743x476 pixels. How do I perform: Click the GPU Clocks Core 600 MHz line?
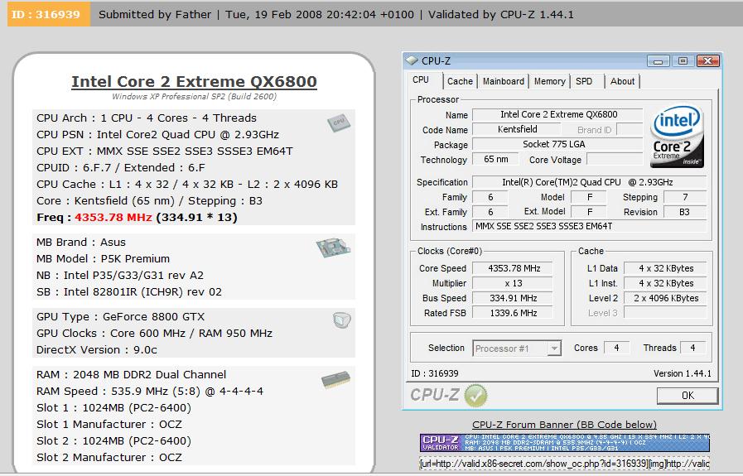pyautogui.click(x=154, y=334)
